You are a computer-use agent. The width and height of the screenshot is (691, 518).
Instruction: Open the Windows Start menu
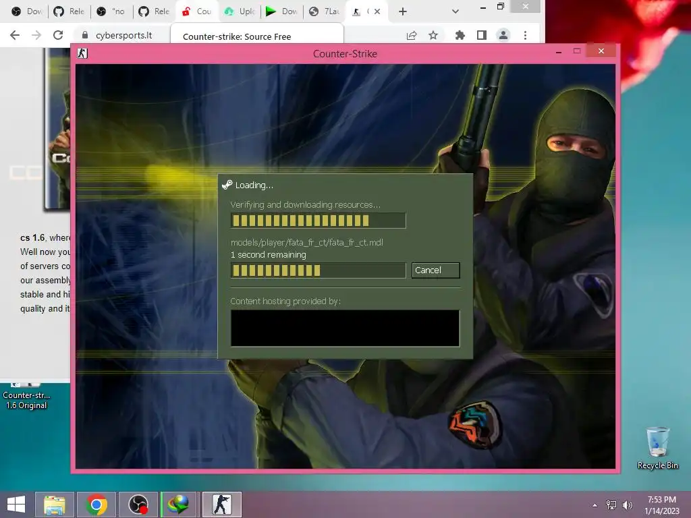[x=16, y=505]
